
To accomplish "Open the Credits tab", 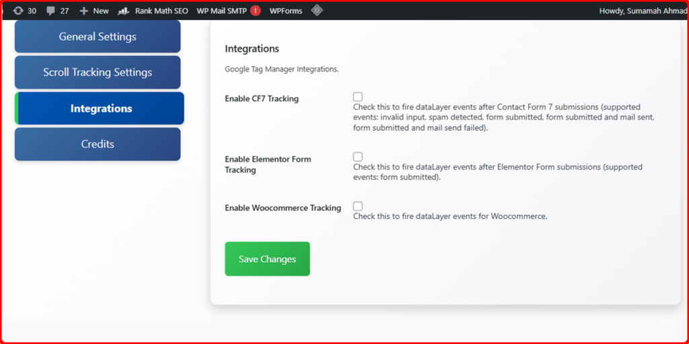I will (98, 144).
